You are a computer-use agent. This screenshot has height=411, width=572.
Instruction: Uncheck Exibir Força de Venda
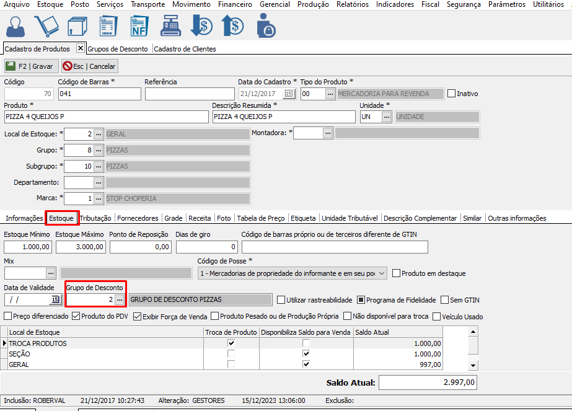[x=138, y=316]
